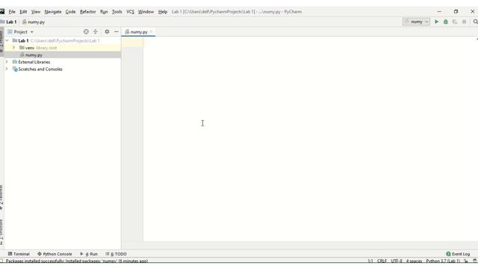The width and height of the screenshot is (478, 269).
Task: Open Search Everywhere magnifier icon
Action: pos(475,22)
